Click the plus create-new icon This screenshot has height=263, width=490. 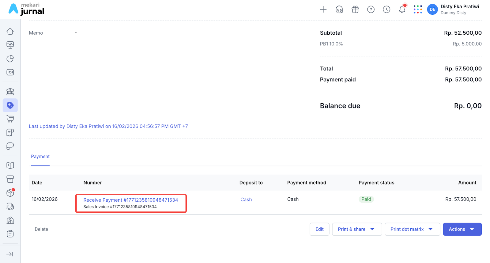[x=323, y=10]
